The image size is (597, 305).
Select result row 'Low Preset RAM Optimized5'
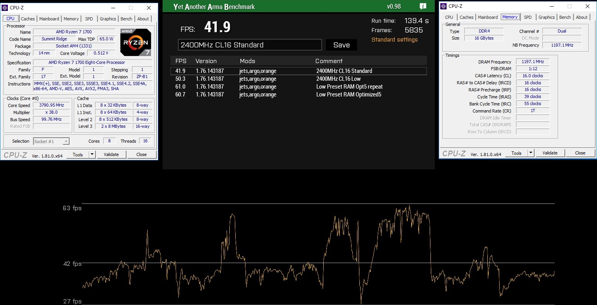click(x=298, y=94)
